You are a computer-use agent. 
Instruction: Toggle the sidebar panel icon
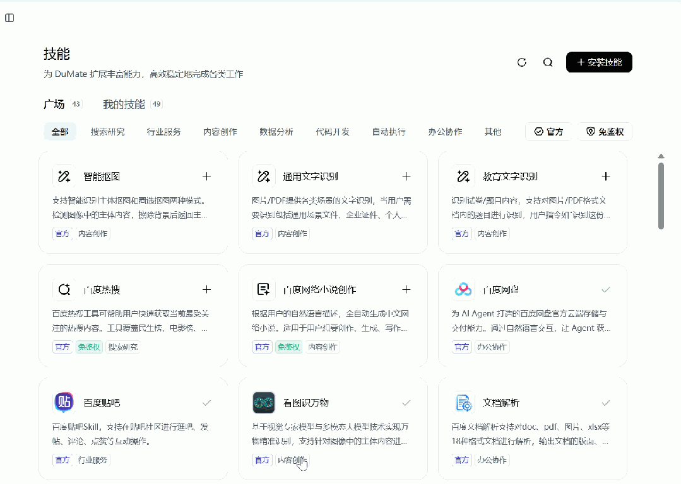pos(9,18)
